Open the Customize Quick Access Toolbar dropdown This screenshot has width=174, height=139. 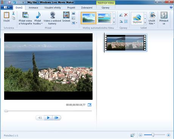[23, 2]
